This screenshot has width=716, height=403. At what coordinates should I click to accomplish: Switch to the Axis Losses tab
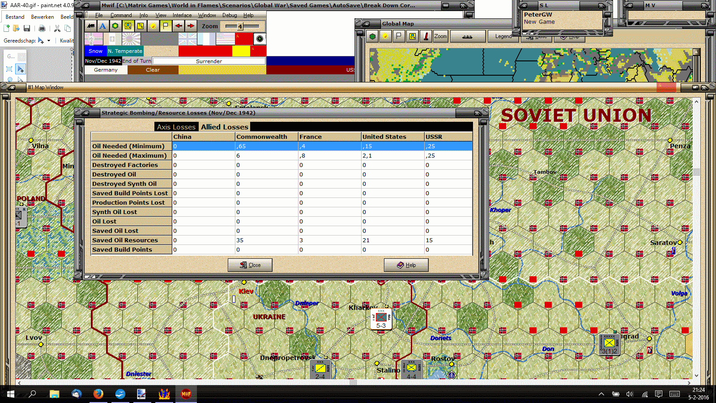point(176,127)
